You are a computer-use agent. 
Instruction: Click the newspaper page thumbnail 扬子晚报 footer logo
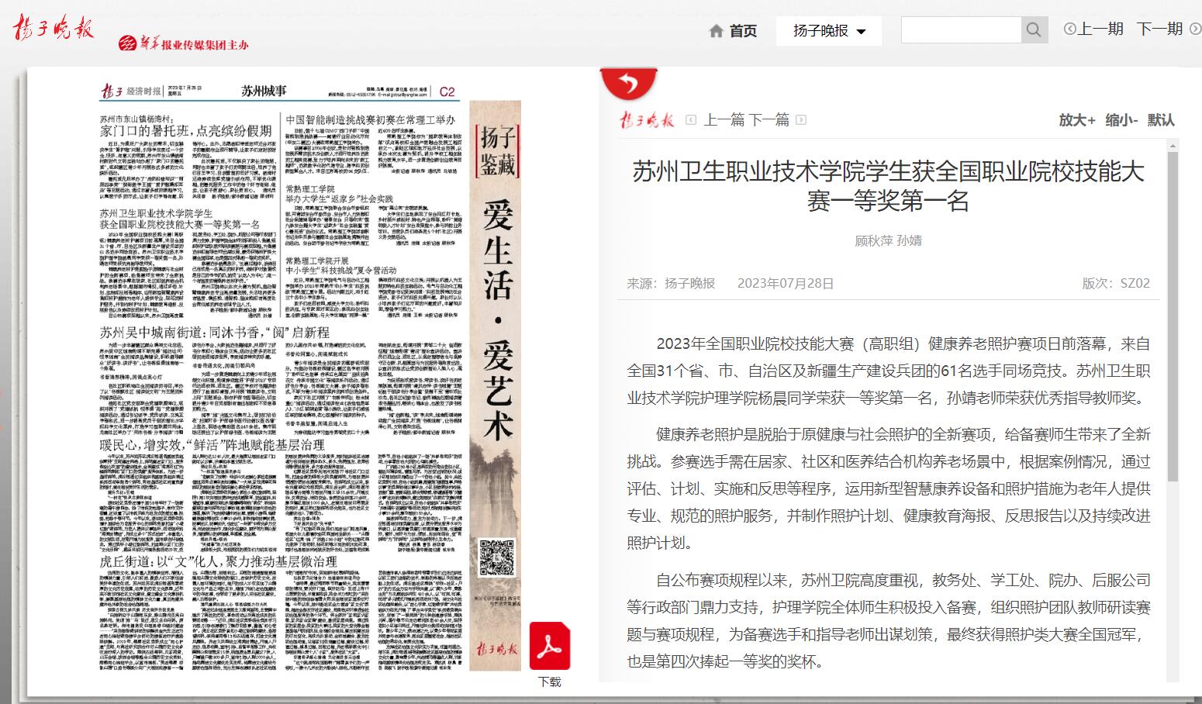tap(496, 648)
